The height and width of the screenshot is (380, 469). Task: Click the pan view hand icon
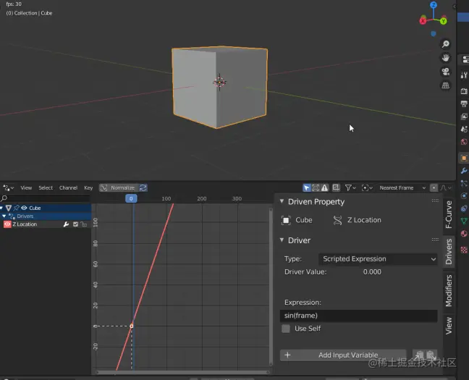[445, 58]
